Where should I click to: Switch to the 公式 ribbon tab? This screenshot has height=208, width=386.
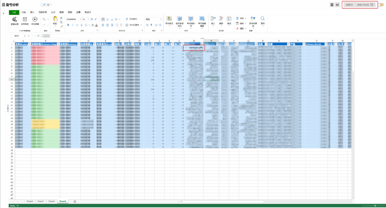[x=53, y=12]
